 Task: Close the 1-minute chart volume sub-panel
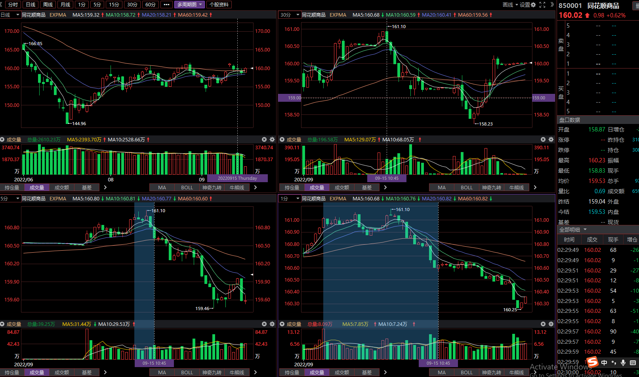[x=543, y=324]
